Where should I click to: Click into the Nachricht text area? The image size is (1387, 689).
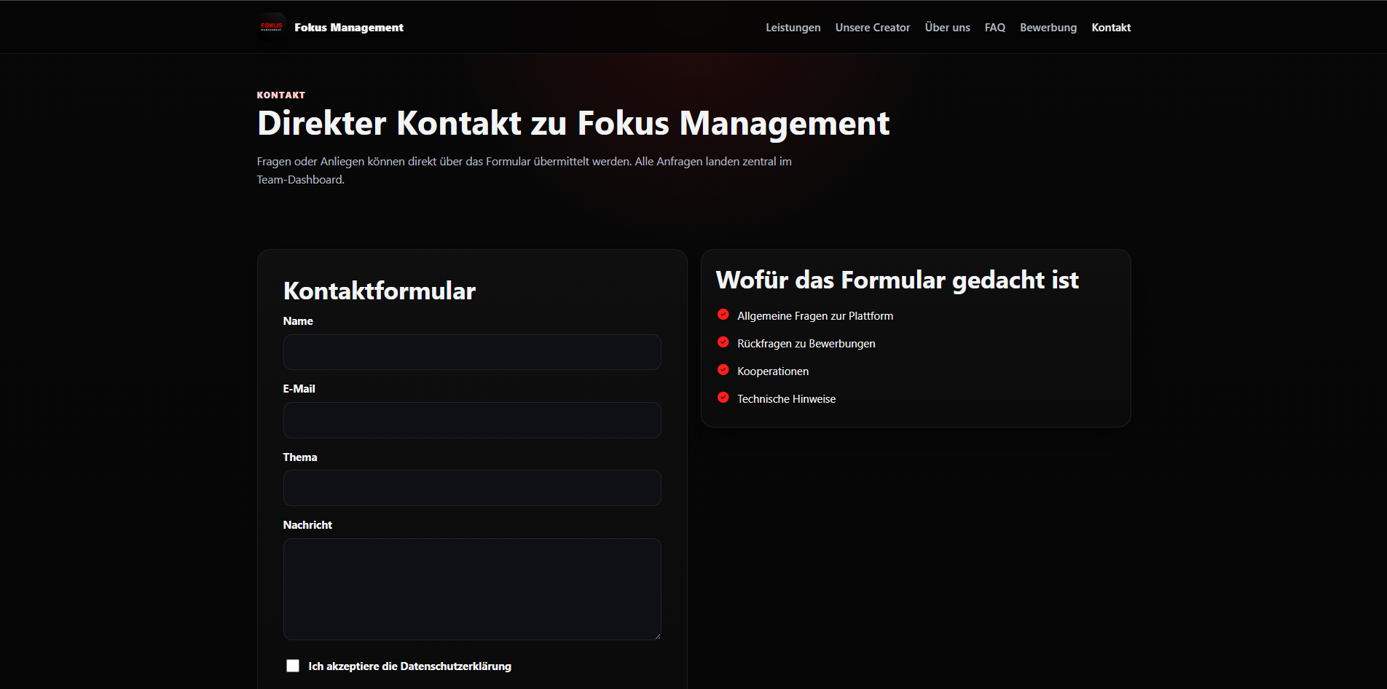(x=472, y=589)
